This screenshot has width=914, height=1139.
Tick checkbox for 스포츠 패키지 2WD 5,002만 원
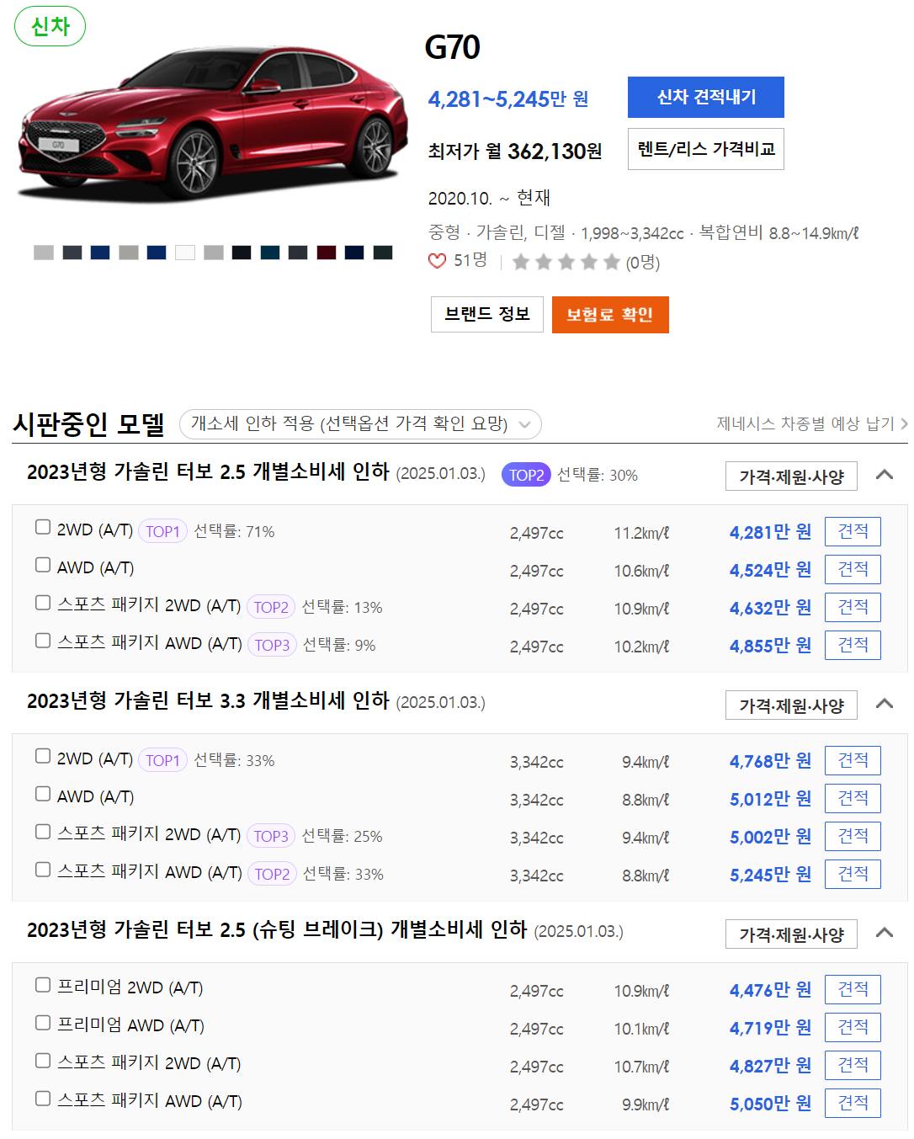43,832
